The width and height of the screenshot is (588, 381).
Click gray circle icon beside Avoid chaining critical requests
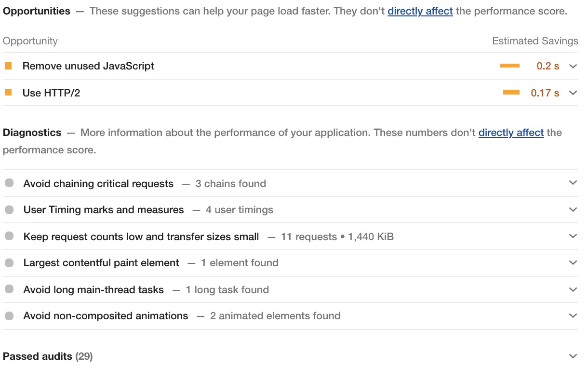pyautogui.click(x=9, y=183)
